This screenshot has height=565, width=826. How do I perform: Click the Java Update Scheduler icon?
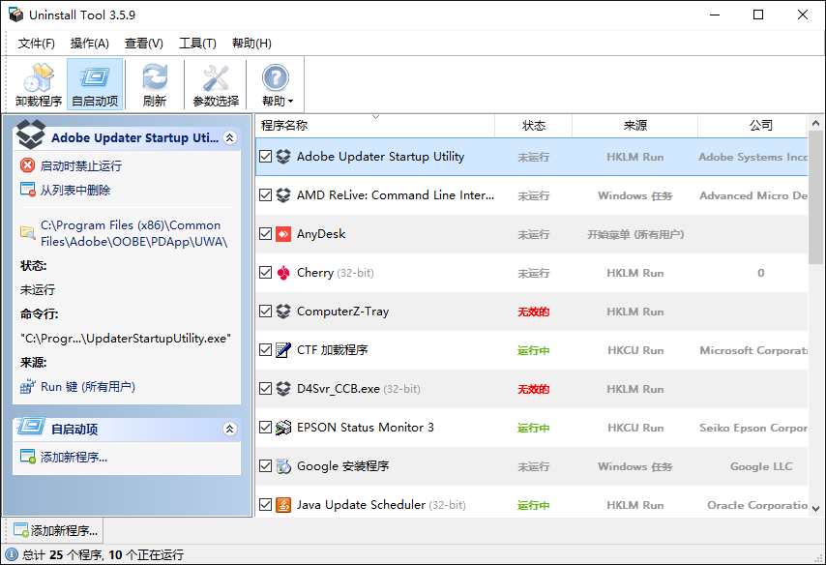283,505
